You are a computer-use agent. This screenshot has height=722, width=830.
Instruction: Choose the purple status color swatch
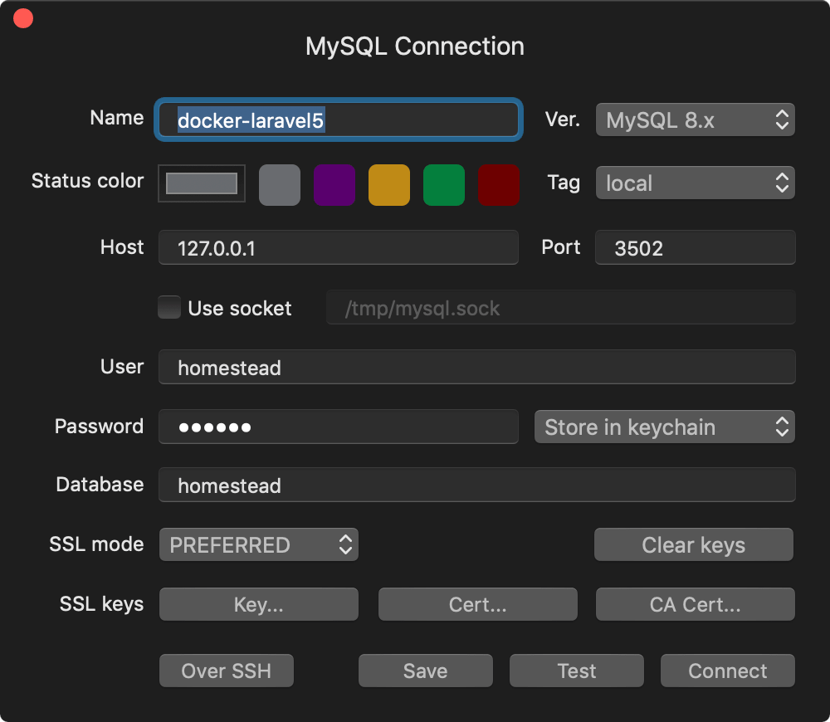click(x=334, y=184)
